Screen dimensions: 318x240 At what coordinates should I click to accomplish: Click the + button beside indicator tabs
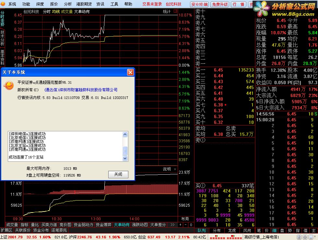coord(180,225)
